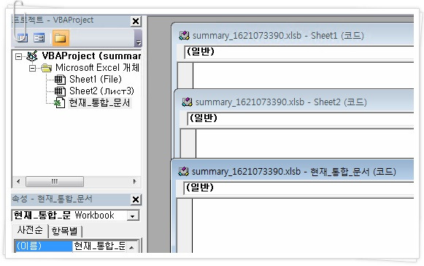Click properties list scroll up arrow

[x=131, y=247]
